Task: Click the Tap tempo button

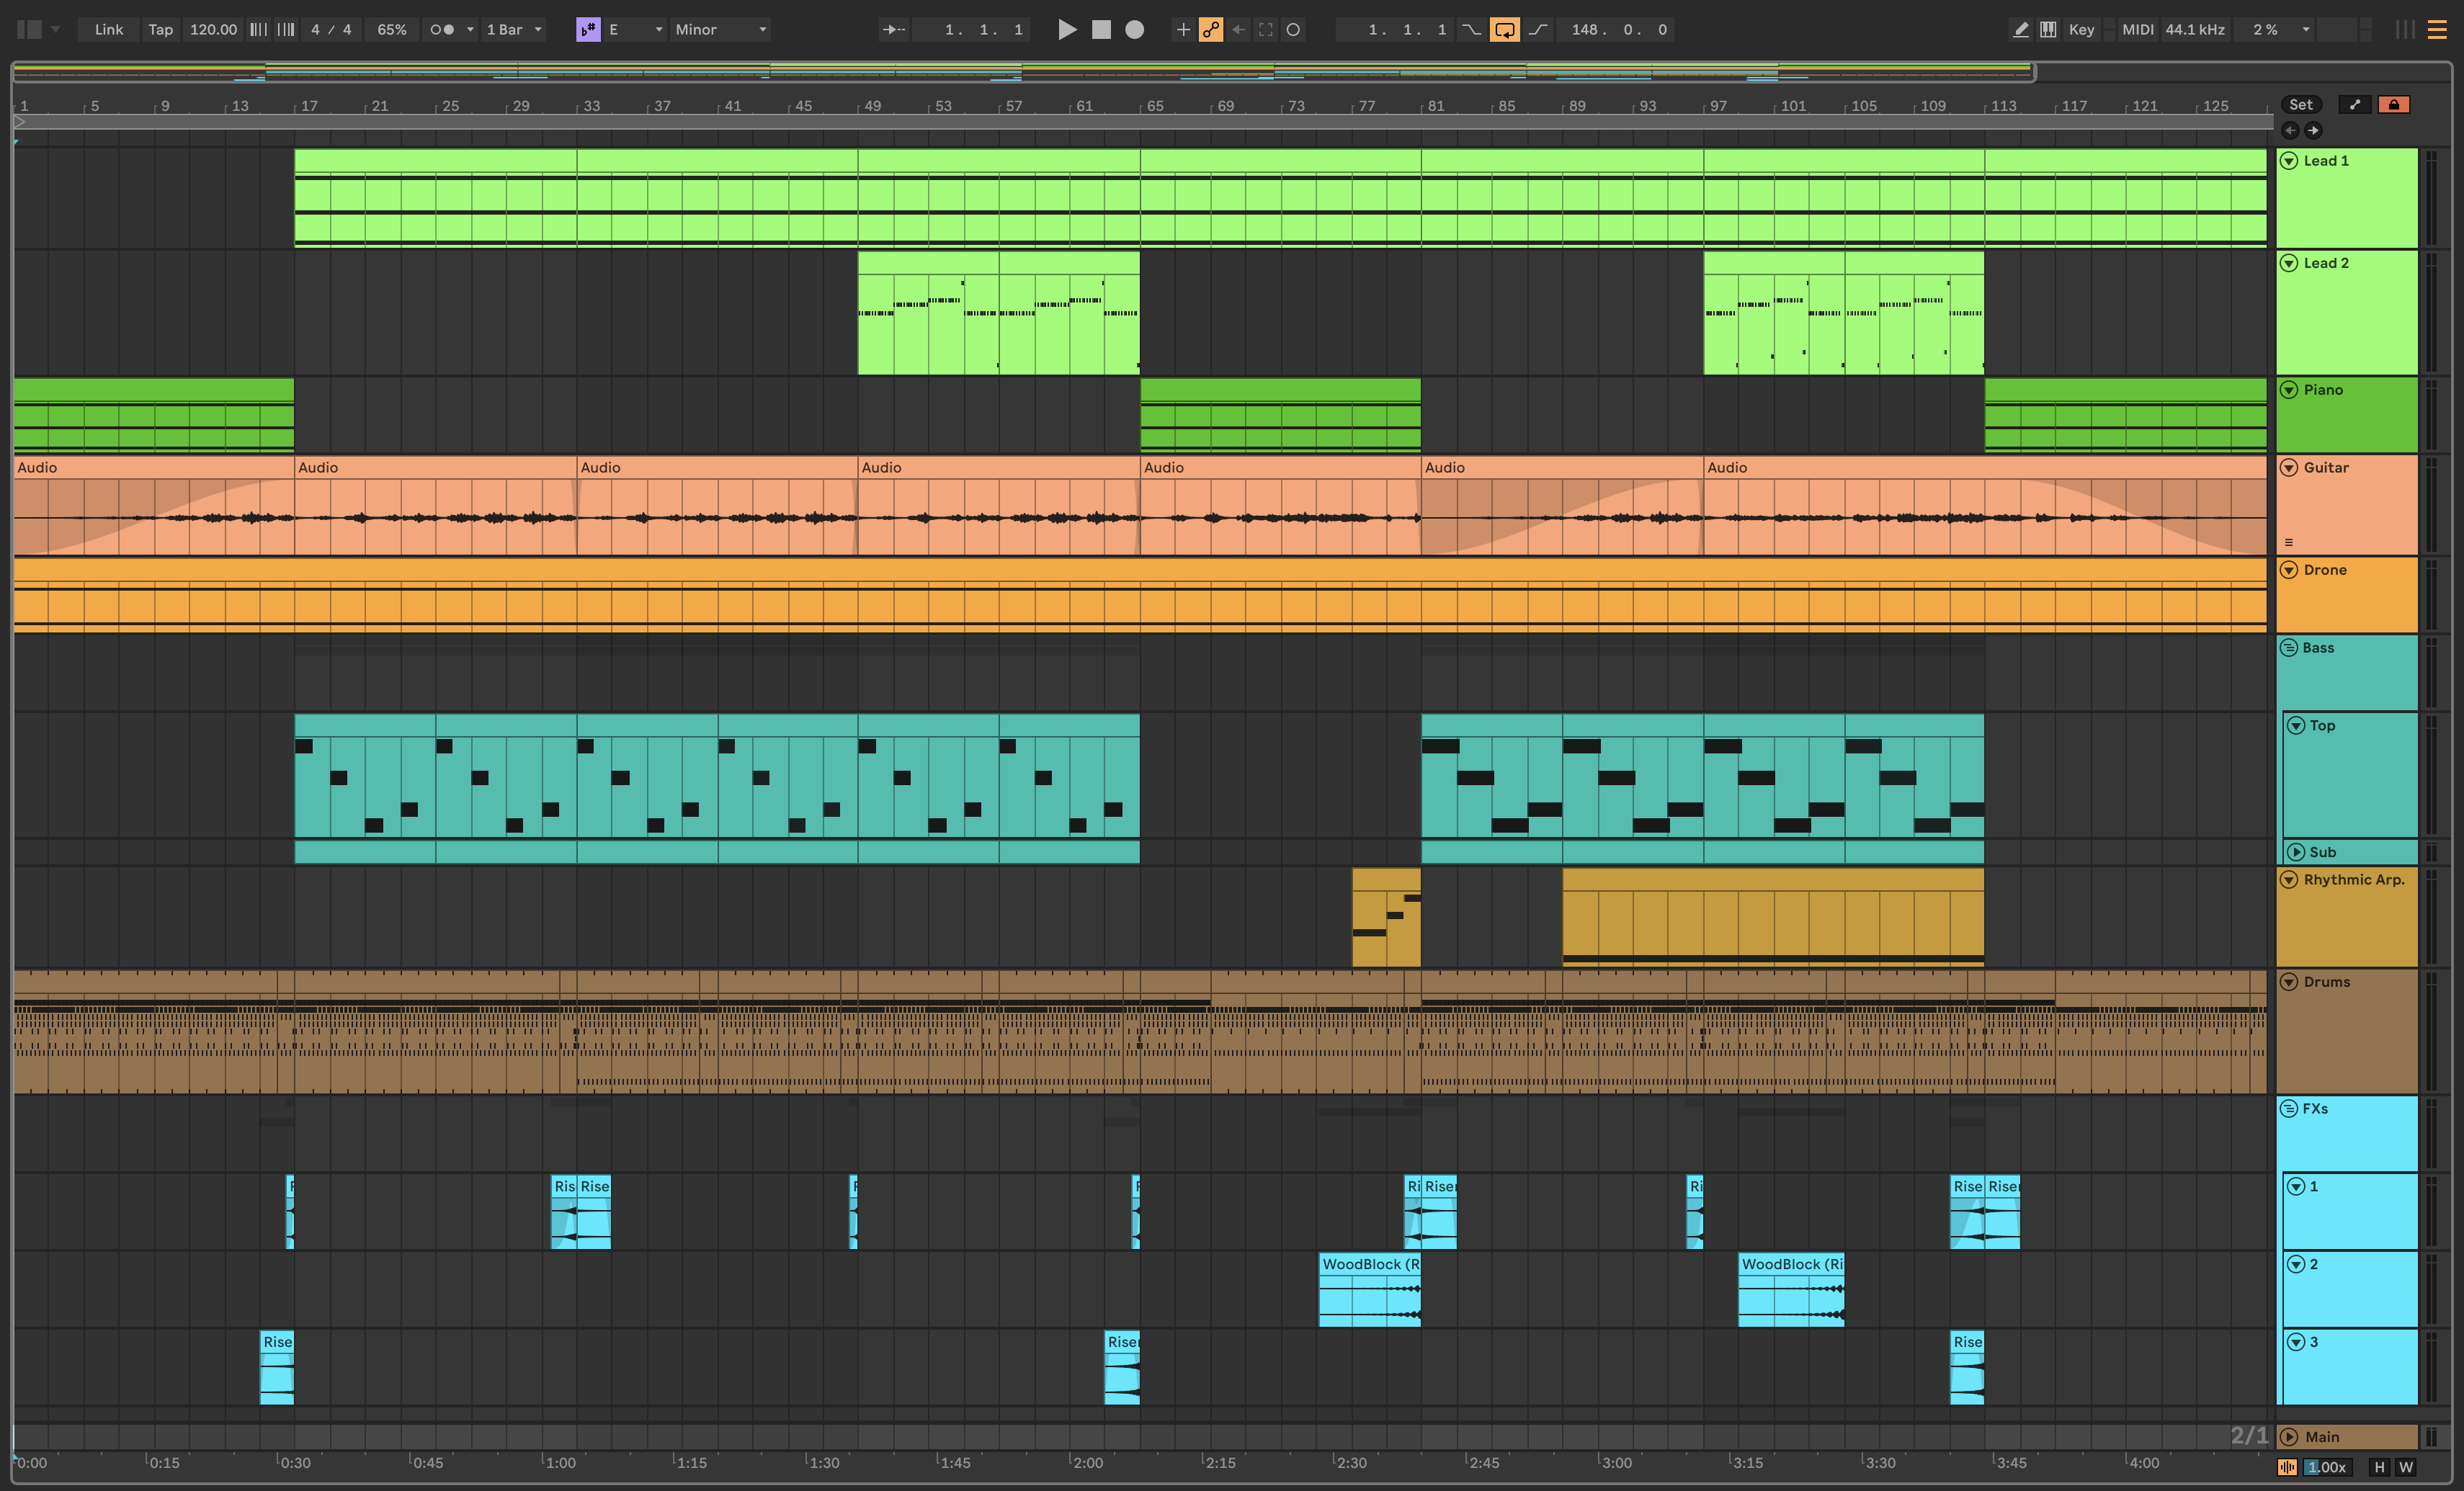Action: point(160,30)
